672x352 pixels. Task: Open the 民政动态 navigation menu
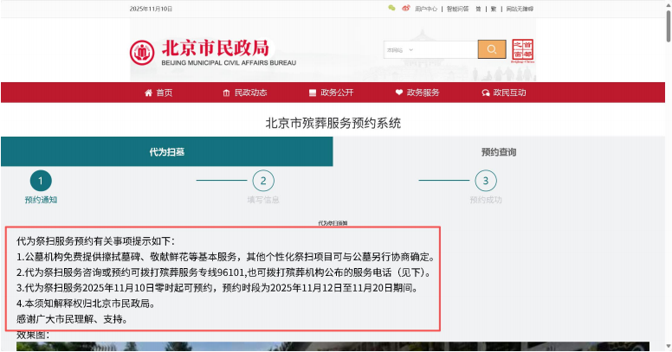(243, 93)
